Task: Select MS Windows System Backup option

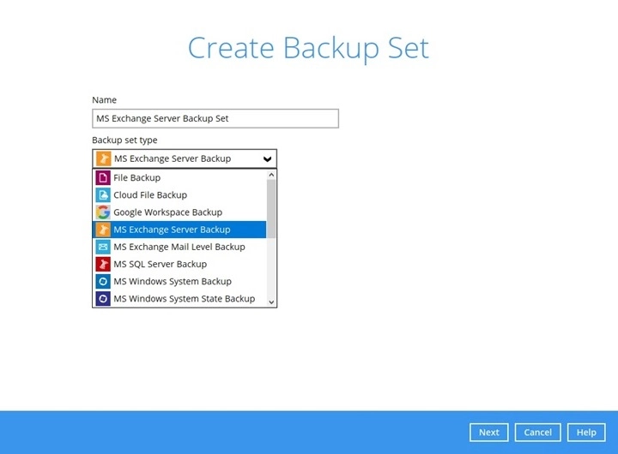Action: [179, 281]
